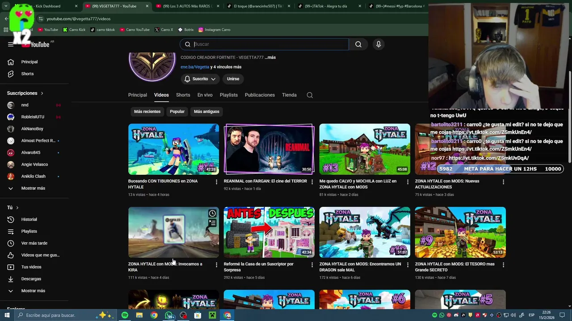Open Historial in sidebar
The width and height of the screenshot is (572, 321).
point(29,219)
